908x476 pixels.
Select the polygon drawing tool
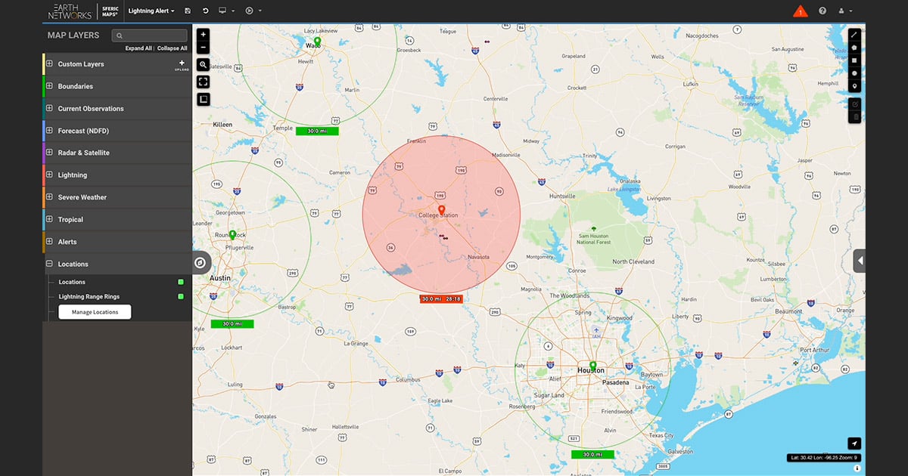(854, 48)
